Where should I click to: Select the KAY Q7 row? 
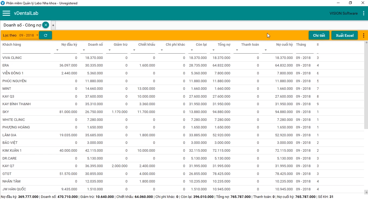pos(182,166)
